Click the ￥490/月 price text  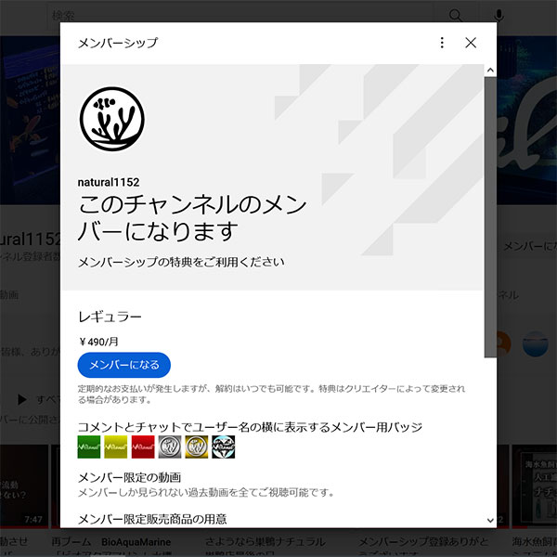tap(98, 342)
